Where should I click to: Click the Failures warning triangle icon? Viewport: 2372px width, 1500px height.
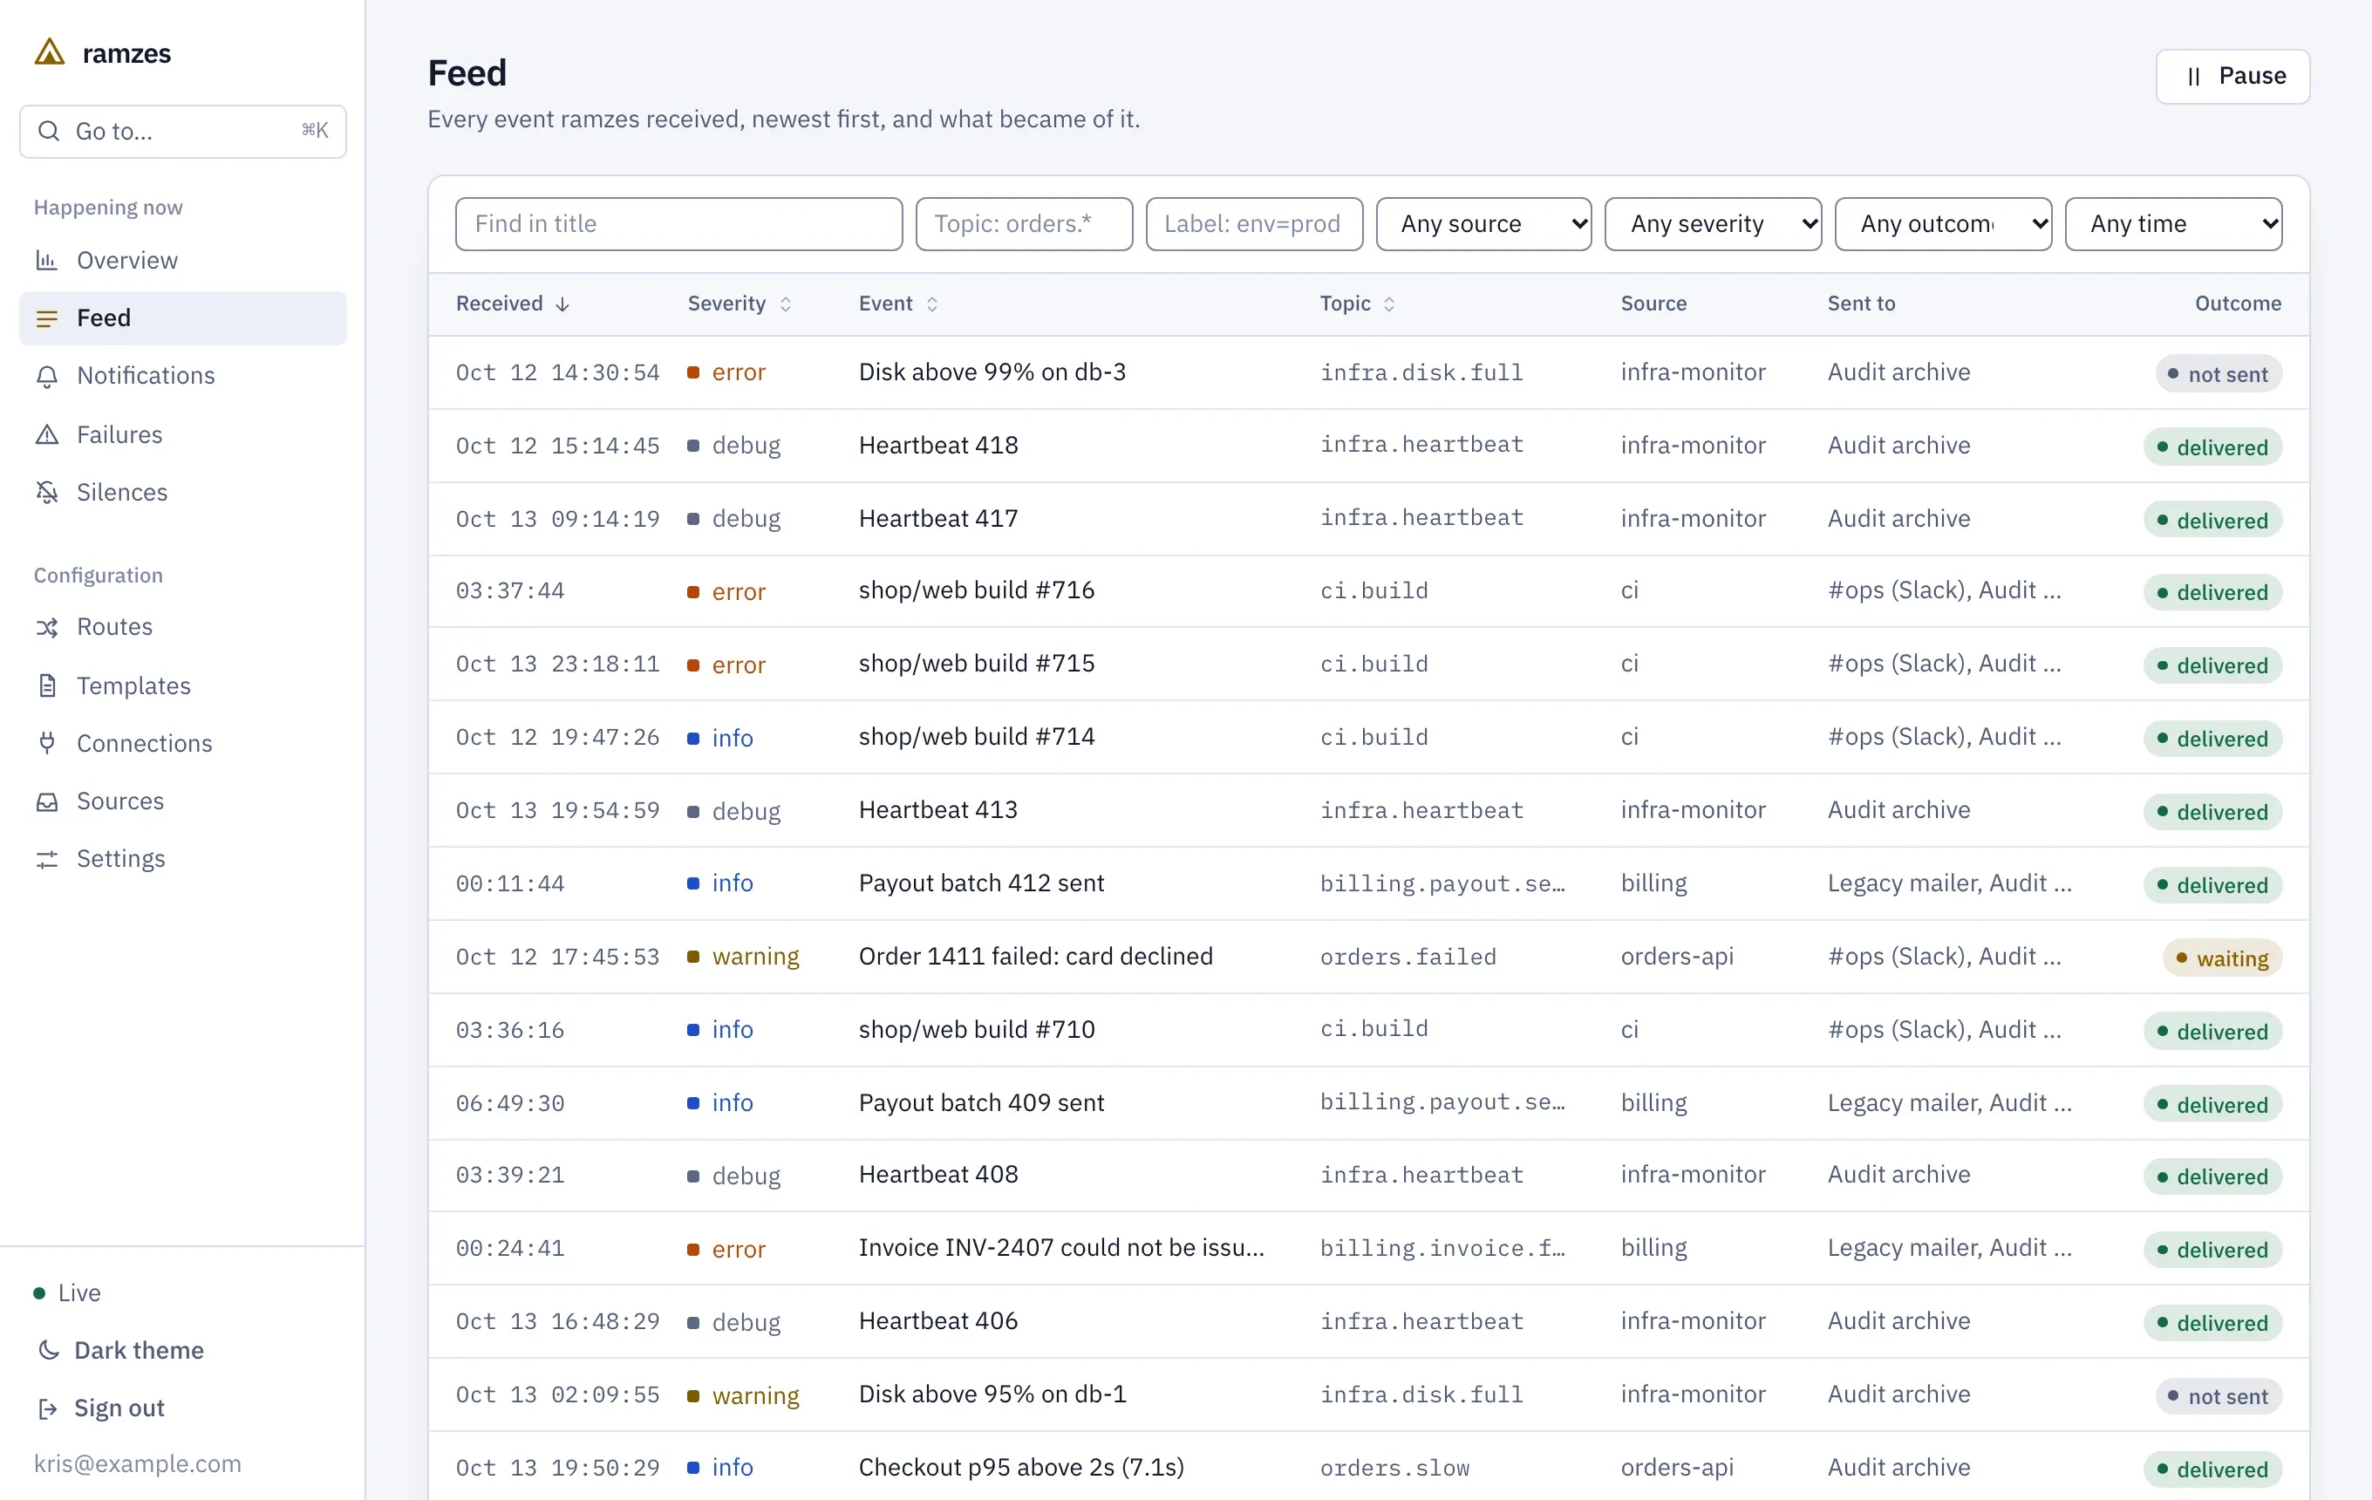pos(46,434)
